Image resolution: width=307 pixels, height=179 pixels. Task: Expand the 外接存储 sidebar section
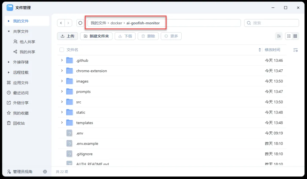(x=9, y=62)
